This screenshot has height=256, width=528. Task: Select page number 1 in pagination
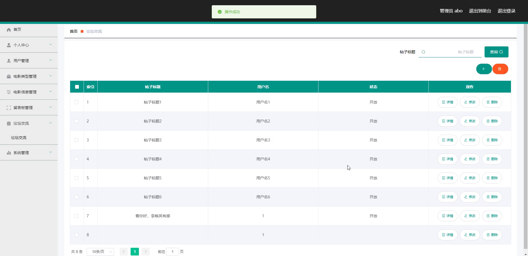point(135,252)
